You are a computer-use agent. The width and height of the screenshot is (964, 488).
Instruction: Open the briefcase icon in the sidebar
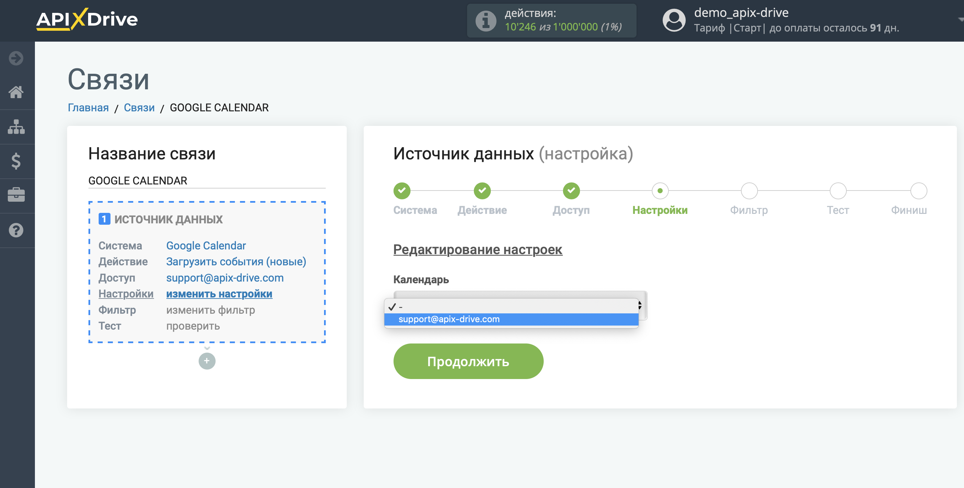(x=16, y=195)
